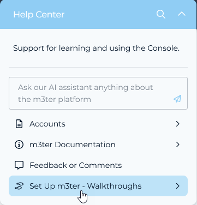Click the m3ter Documentation info icon
The height and width of the screenshot is (205, 197).
click(19, 144)
